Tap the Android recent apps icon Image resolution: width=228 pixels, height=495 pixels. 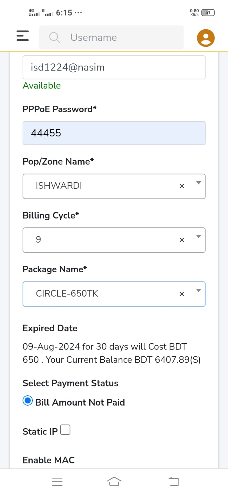click(x=57, y=482)
